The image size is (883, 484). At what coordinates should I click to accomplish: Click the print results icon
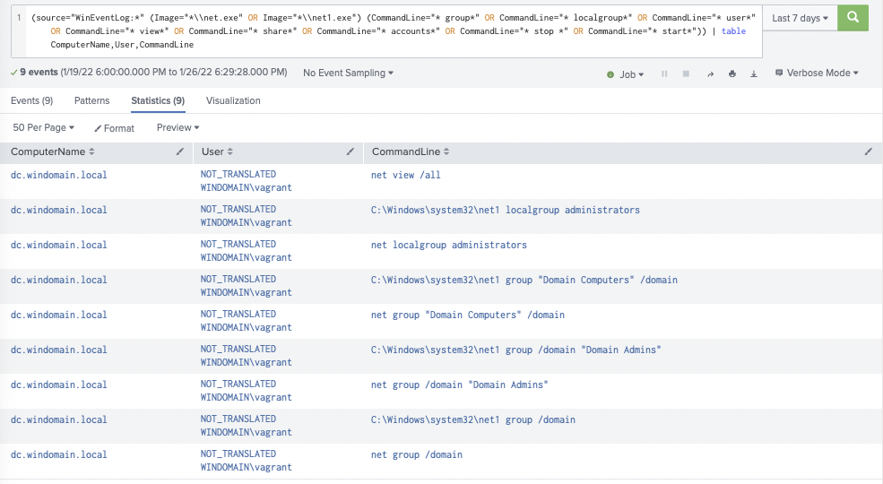tap(732, 73)
